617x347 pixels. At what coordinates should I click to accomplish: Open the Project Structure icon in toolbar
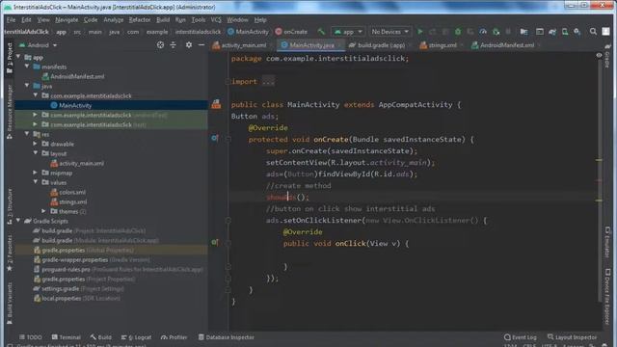pyautogui.click(x=523, y=32)
